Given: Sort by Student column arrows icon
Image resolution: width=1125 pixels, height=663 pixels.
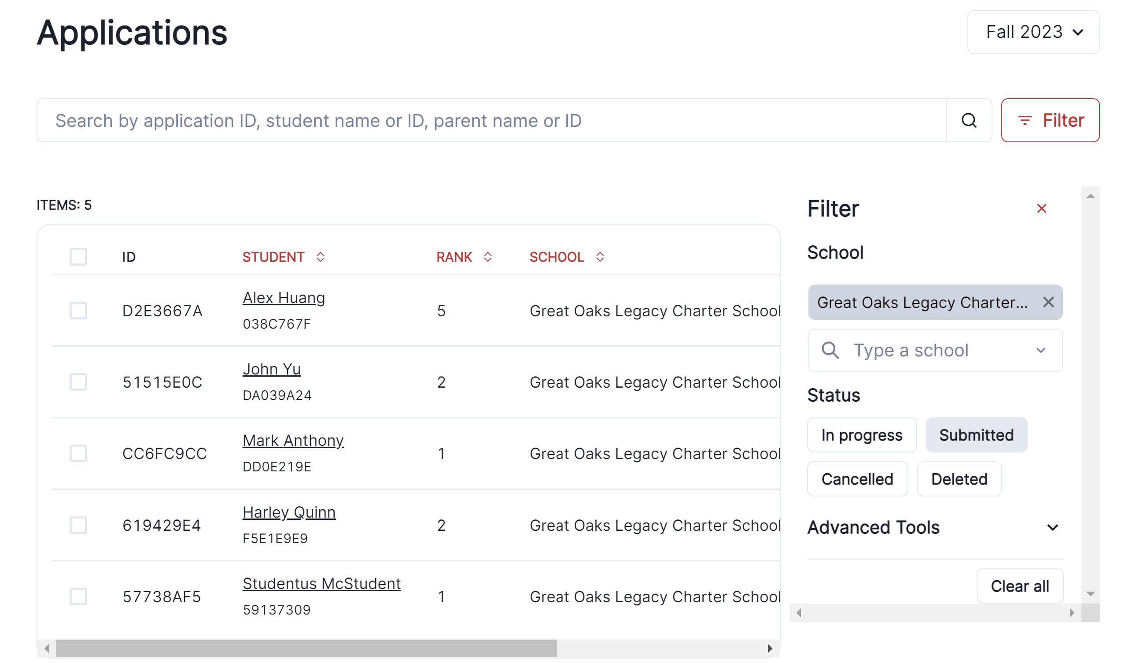Looking at the screenshot, I should click(x=320, y=257).
